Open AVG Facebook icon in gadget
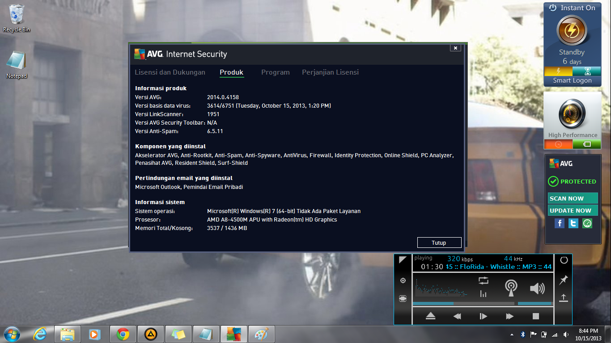The height and width of the screenshot is (343, 611). click(560, 223)
